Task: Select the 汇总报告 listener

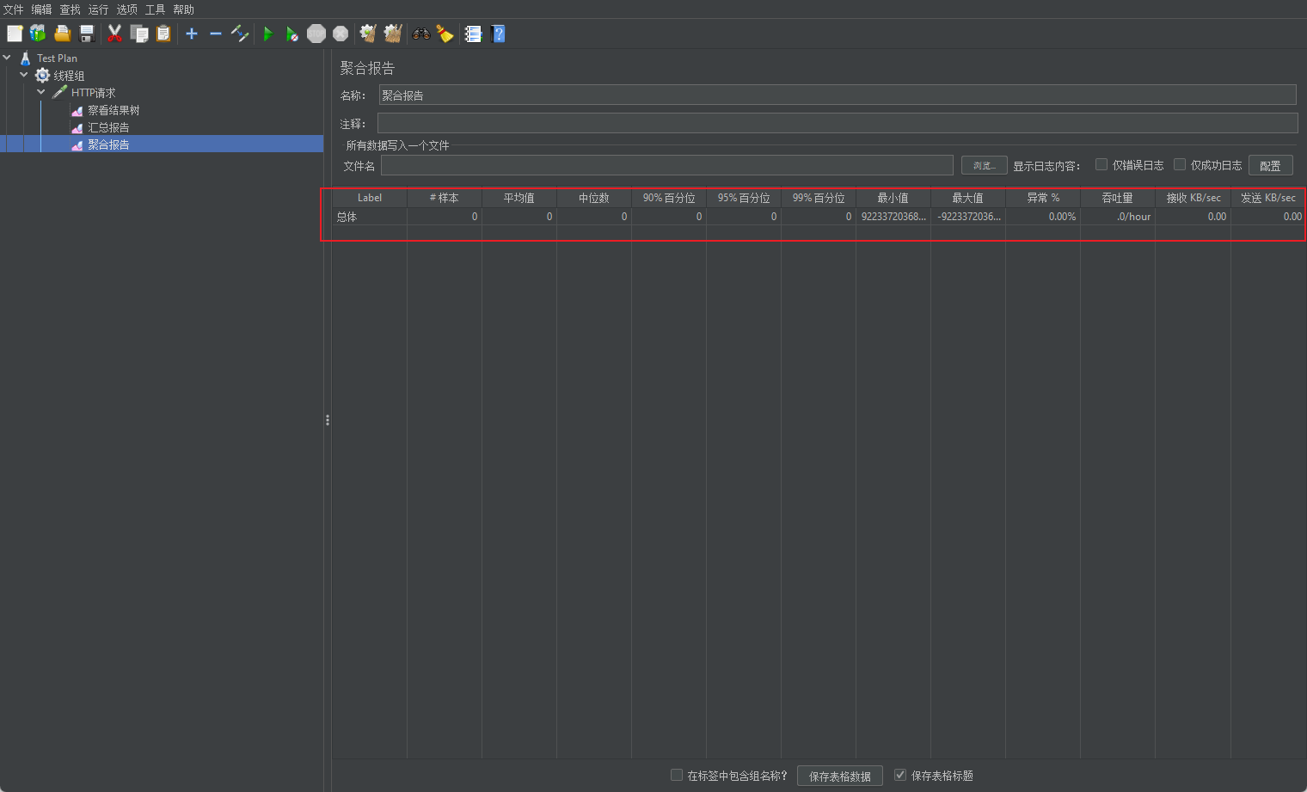Action: point(107,127)
